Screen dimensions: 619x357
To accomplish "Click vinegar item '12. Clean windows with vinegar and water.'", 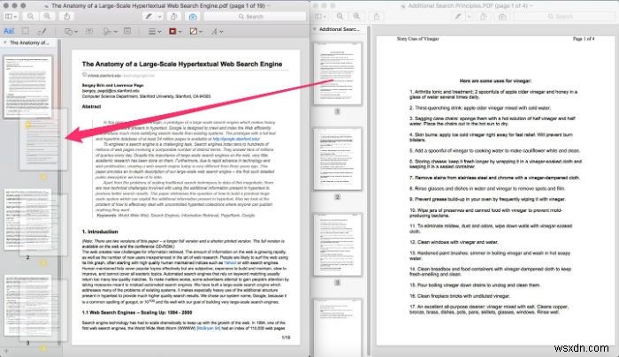I will [454, 242].
